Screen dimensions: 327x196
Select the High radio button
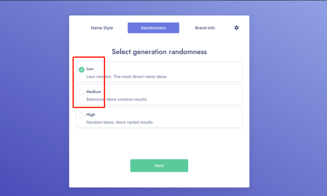[x=82, y=115]
